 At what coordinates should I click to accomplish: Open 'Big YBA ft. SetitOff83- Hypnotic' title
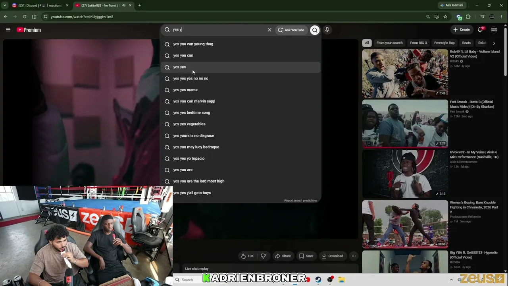[x=473, y=255]
